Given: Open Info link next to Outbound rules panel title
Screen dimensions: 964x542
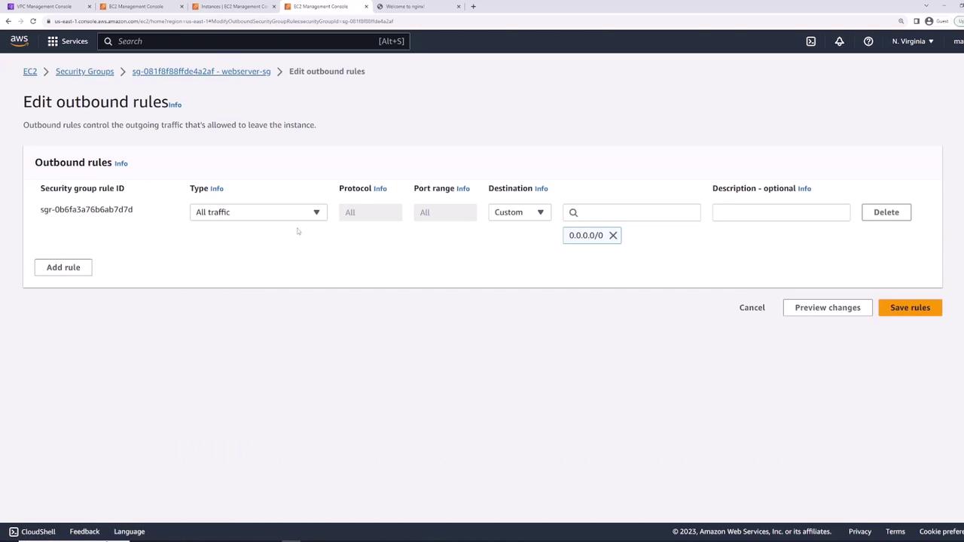Looking at the screenshot, I should pyautogui.click(x=121, y=163).
